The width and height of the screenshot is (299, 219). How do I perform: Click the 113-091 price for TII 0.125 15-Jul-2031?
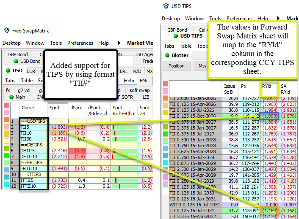point(249,211)
